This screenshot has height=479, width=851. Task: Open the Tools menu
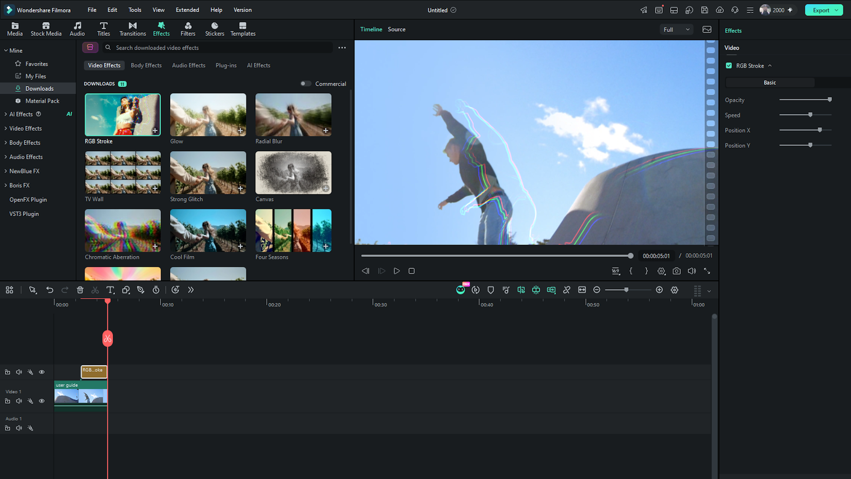coord(135,10)
